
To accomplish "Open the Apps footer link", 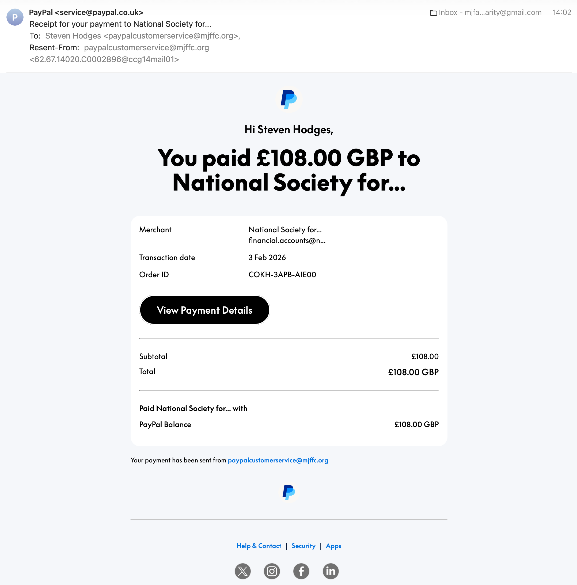I will coord(333,546).
